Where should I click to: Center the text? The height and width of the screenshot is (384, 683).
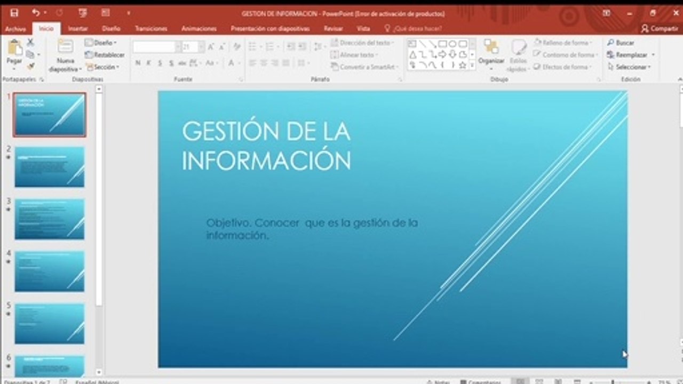click(264, 63)
